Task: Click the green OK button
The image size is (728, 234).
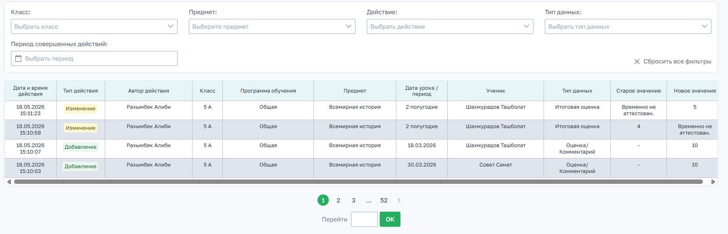Action: pos(390,219)
